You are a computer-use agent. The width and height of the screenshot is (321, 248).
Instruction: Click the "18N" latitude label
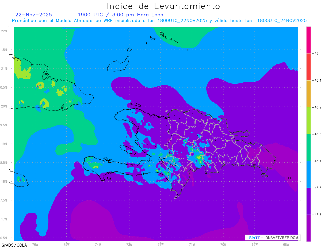4,181
